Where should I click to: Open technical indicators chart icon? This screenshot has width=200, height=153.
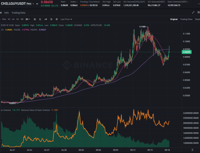pyautogui.click(x=40, y=19)
